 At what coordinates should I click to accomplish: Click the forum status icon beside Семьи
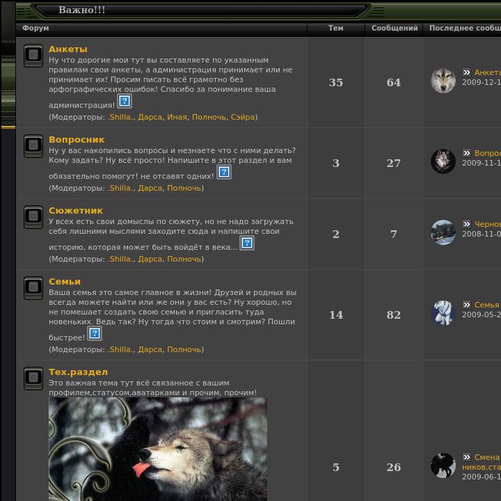point(33,288)
